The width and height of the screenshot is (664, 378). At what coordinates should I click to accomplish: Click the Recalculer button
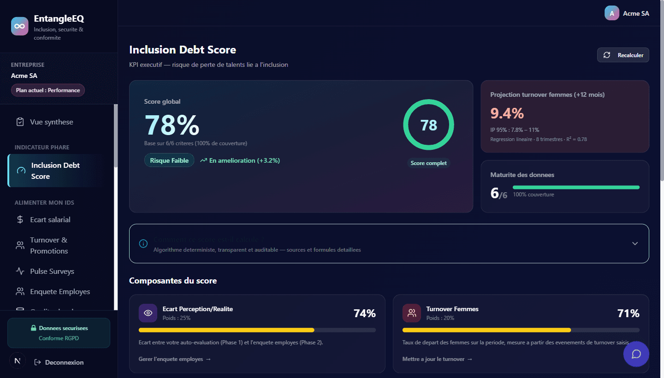click(x=623, y=55)
